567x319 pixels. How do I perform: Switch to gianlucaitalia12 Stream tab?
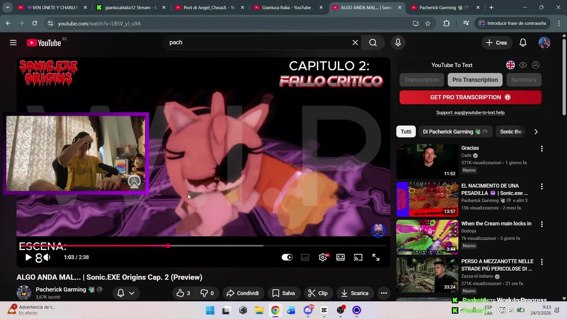coord(131,8)
